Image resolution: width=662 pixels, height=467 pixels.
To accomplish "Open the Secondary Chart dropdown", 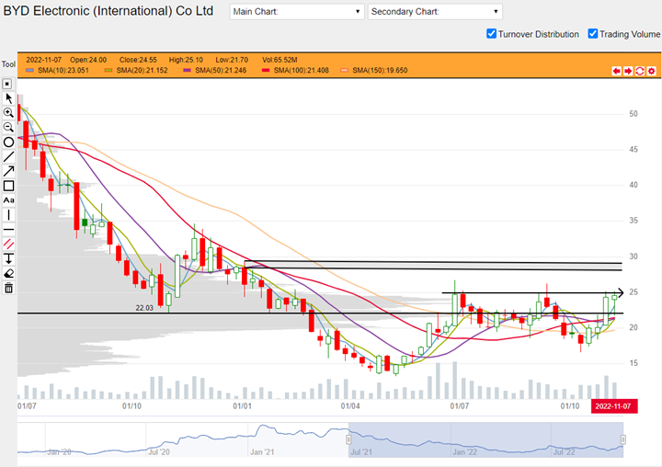I will [x=435, y=11].
